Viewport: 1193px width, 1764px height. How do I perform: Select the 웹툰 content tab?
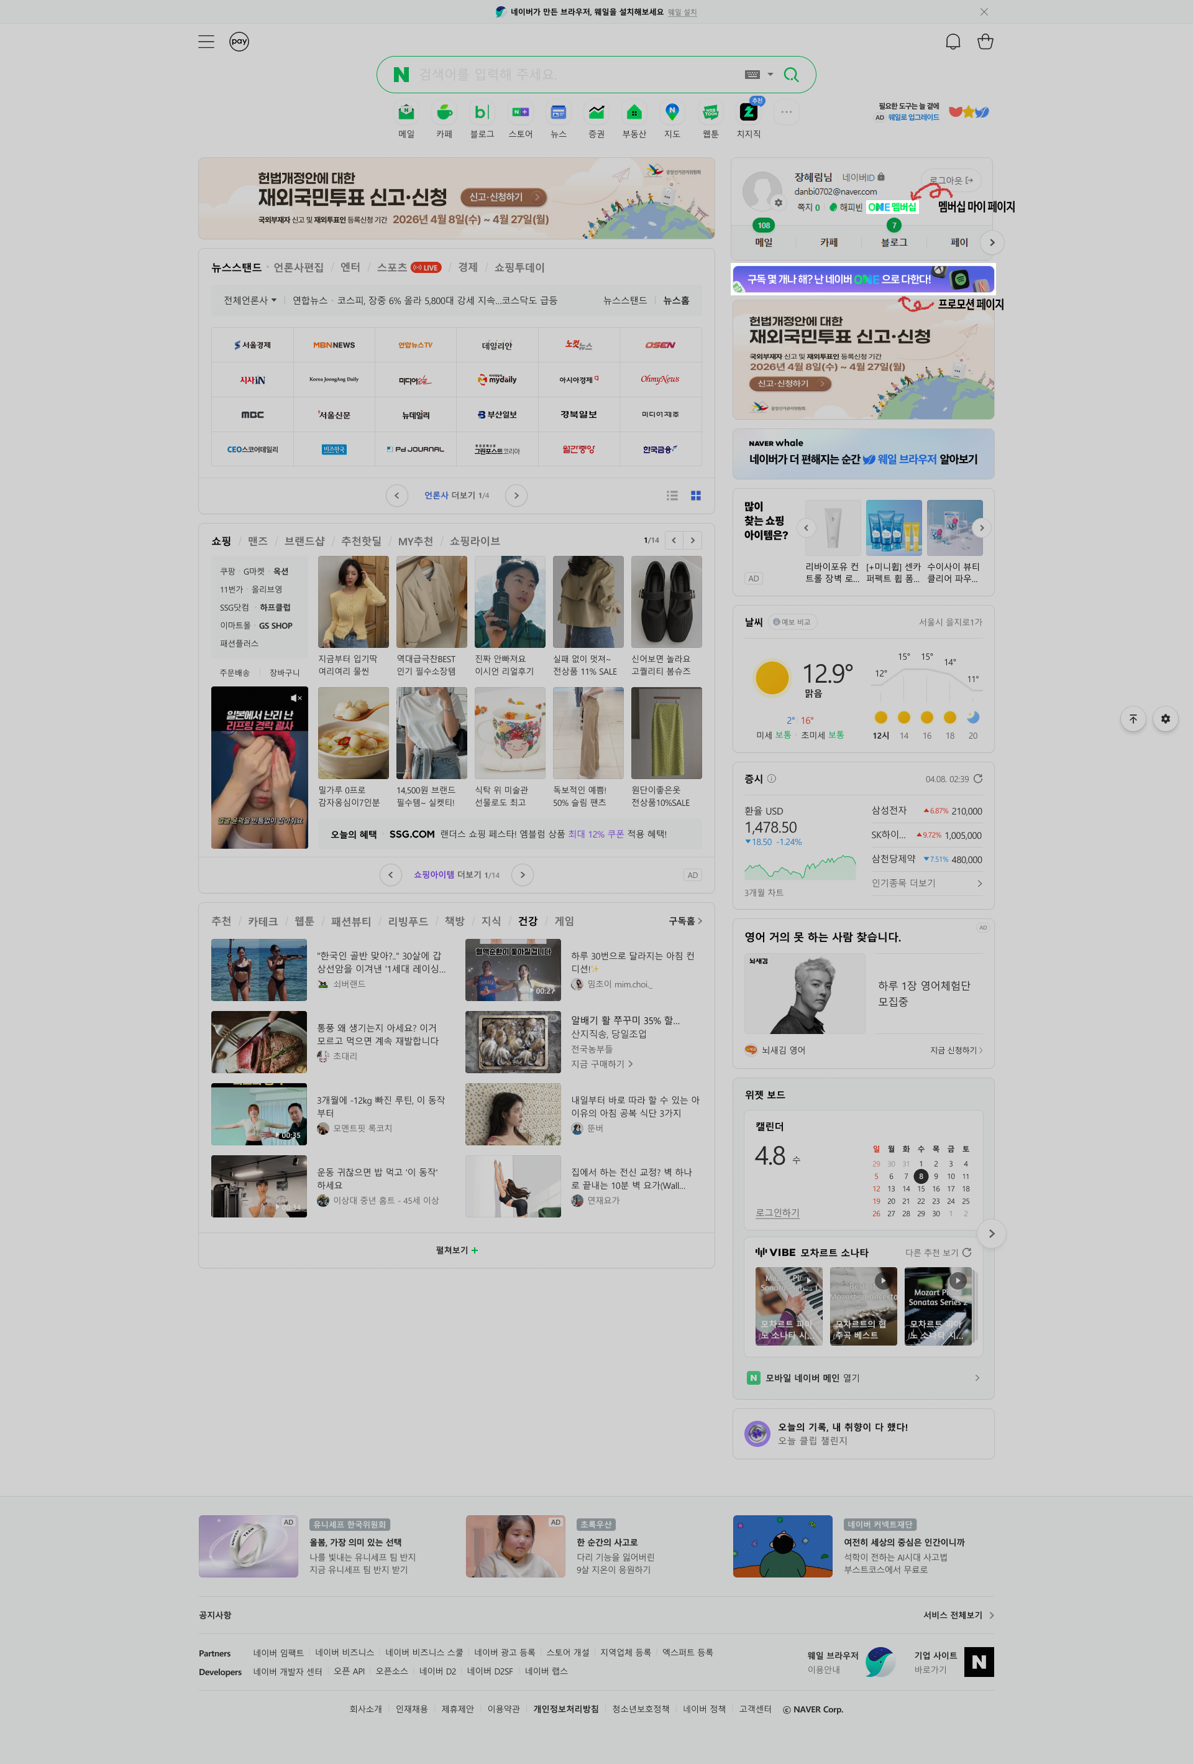[x=304, y=921]
